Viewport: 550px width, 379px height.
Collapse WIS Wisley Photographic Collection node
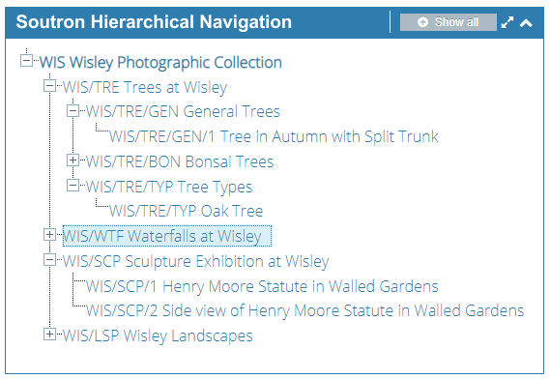(x=26, y=60)
